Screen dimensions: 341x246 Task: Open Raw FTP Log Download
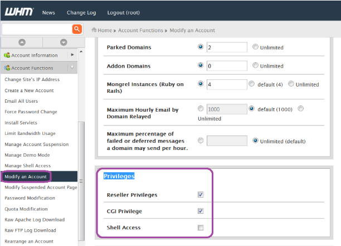coord(30,230)
